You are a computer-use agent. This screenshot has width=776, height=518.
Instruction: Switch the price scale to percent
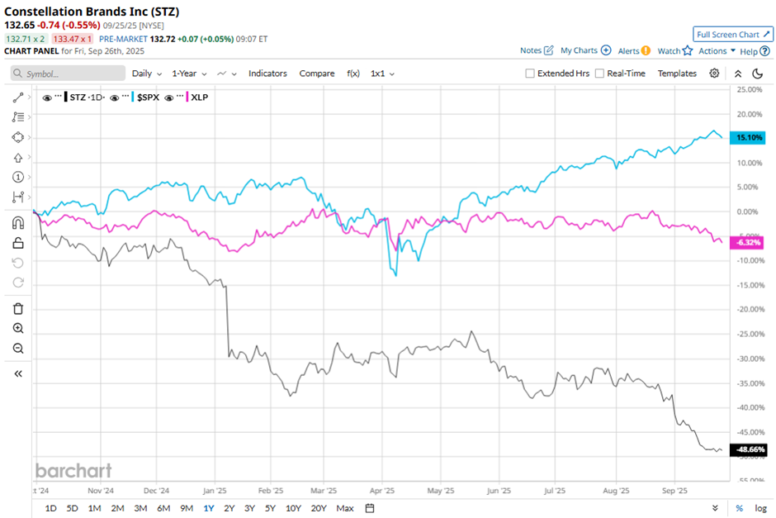pos(740,508)
